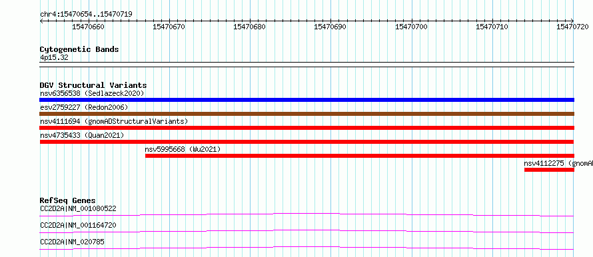
Task: Click the DGV Structural Variants track title
Action: [x=93, y=85]
